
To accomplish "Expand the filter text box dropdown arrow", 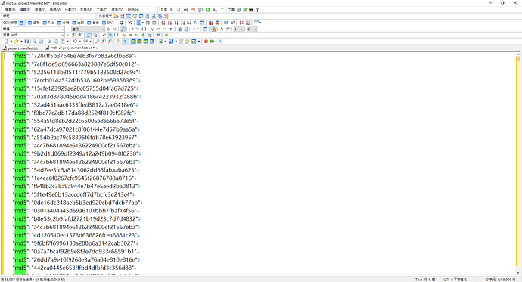I will [x=62, y=29].
